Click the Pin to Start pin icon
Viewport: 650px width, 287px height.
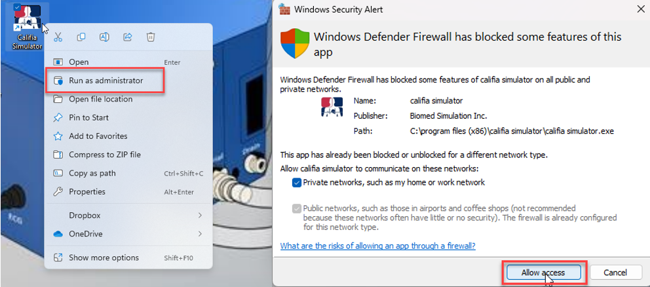coord(58,118)
